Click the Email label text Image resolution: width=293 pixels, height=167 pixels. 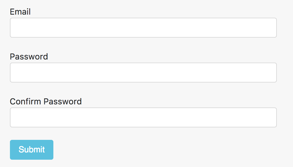click(x=20, y=12)
